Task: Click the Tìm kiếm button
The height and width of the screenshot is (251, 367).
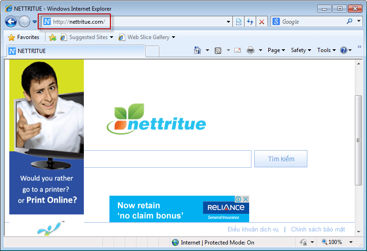Action: pyautogui.click(x=281, y=159)
